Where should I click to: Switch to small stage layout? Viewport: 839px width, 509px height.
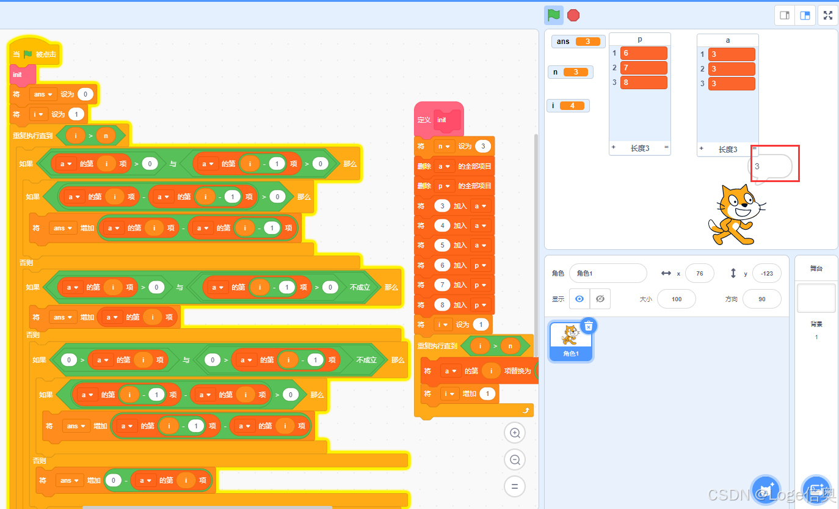click(x=785, y=15)
